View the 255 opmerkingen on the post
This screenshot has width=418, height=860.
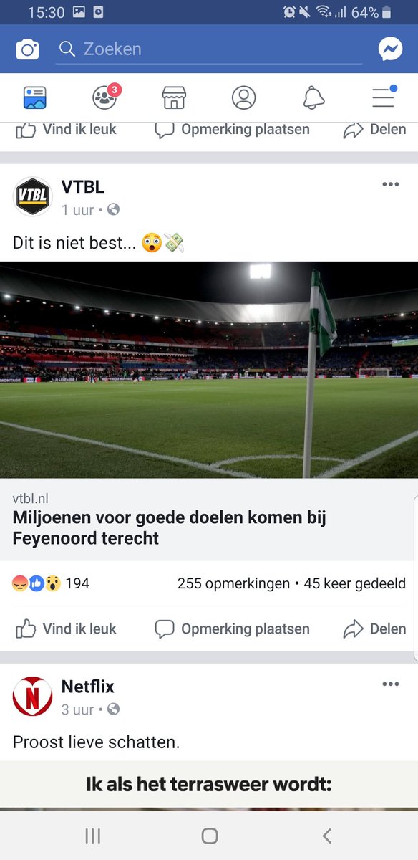click(x=233, y=583)
